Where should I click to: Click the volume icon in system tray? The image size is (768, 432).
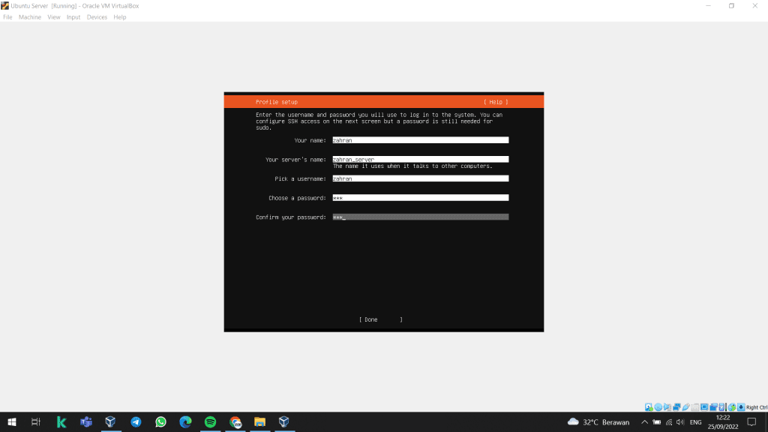[680, 421]
